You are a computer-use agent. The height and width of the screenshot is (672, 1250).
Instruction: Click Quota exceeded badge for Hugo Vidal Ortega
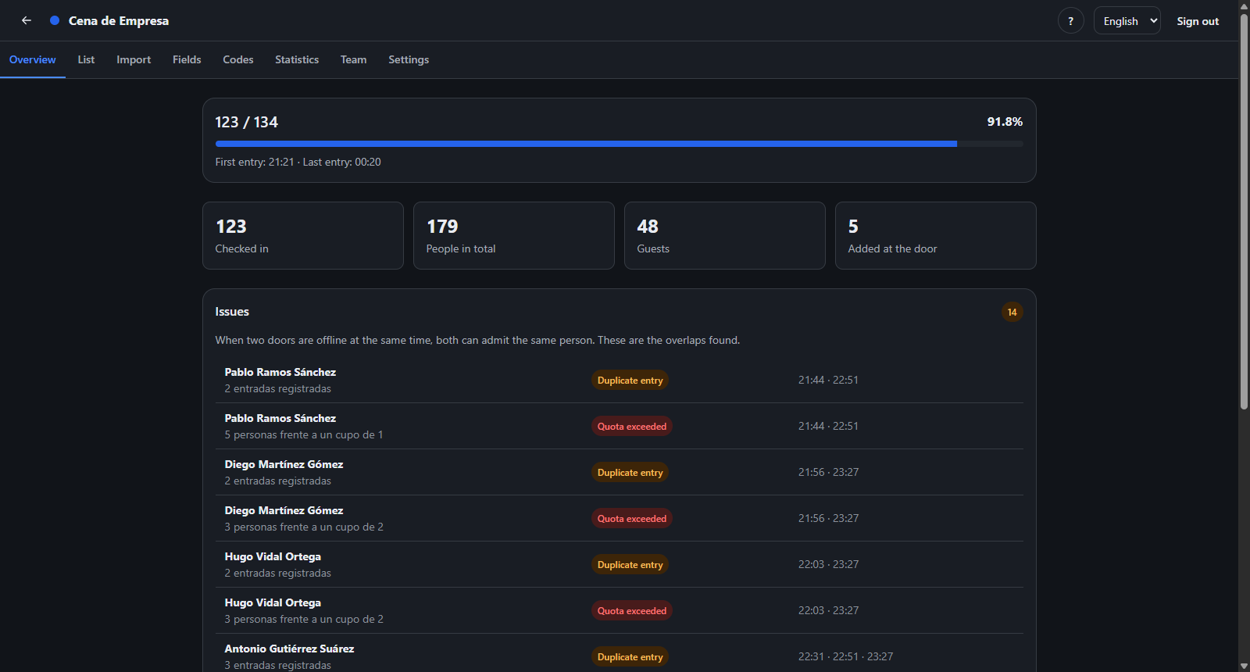(x=632, y=610)
